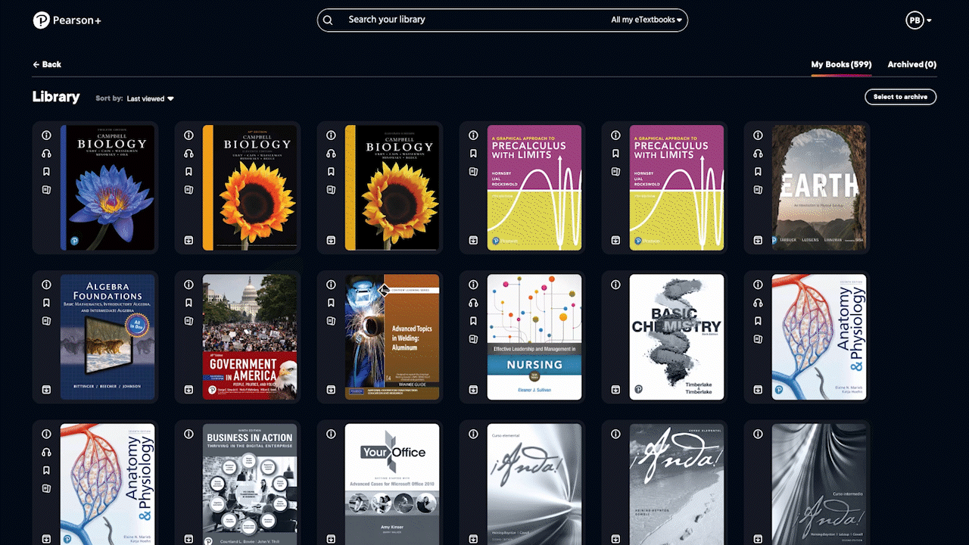Show info for Advanced Topics in Welding
The width and height of the screenshot is (969, 545).
[331, 285]
